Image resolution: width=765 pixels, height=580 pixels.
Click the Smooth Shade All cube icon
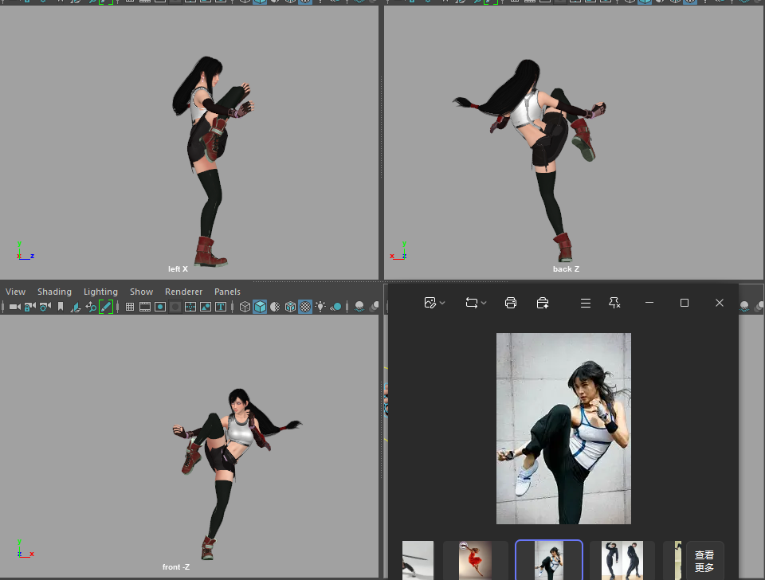tap(260, 307)
